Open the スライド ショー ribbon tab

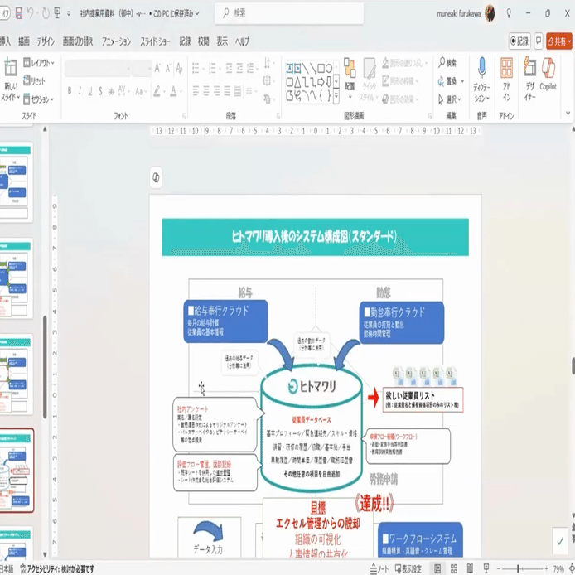click(155, 41)
